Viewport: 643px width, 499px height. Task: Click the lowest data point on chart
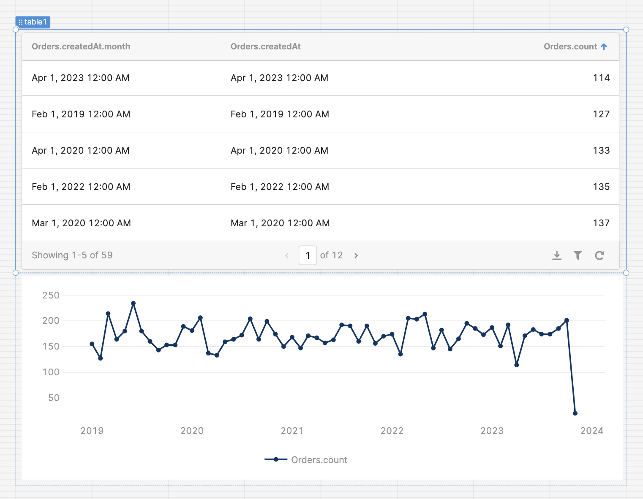click(575, 413)
